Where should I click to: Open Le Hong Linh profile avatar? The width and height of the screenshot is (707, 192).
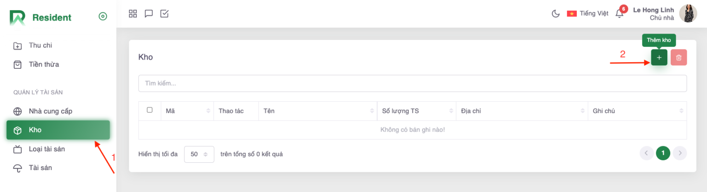tap(689, 14)
